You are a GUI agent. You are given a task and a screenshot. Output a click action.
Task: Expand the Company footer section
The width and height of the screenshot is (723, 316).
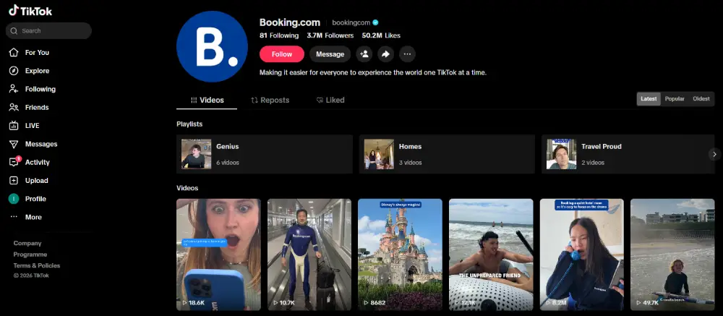click(x=27, y=243)
